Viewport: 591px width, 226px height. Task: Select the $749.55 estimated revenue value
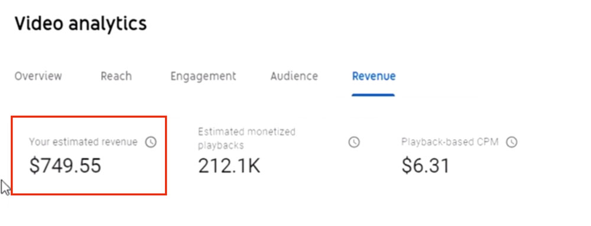tap(65, 166)
